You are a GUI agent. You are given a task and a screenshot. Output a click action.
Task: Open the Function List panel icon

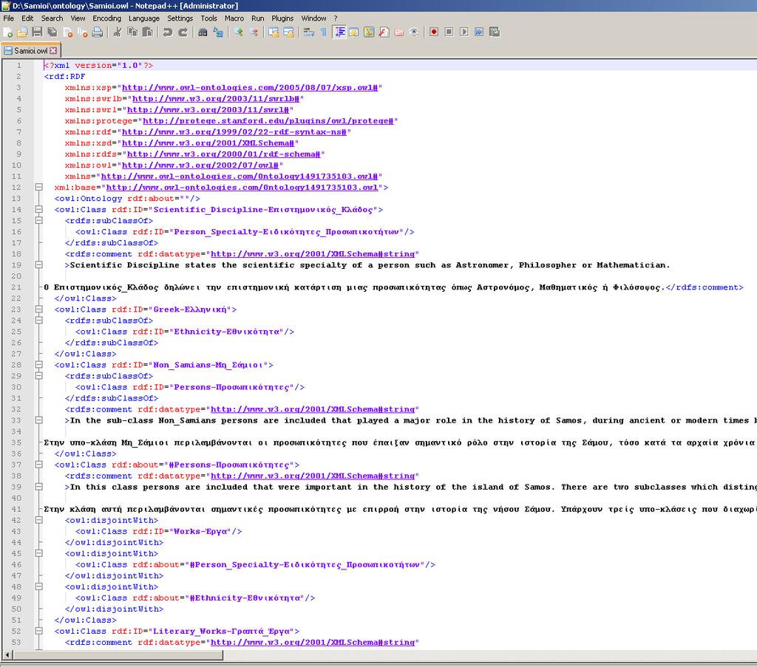(384, 33)
